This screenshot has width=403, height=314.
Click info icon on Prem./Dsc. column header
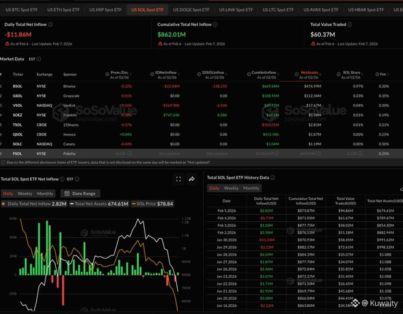coord(107,75)
